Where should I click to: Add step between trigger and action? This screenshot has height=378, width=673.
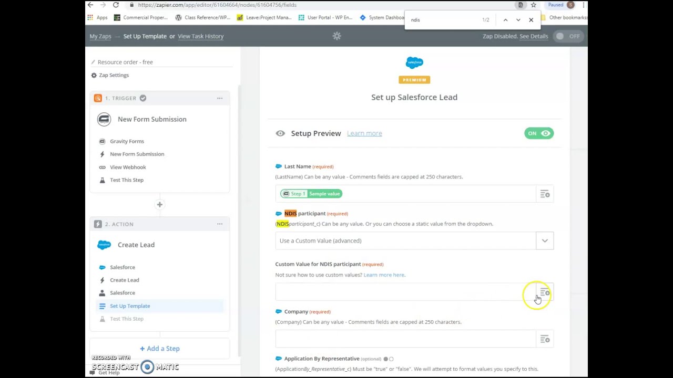[x=159, y=204]
